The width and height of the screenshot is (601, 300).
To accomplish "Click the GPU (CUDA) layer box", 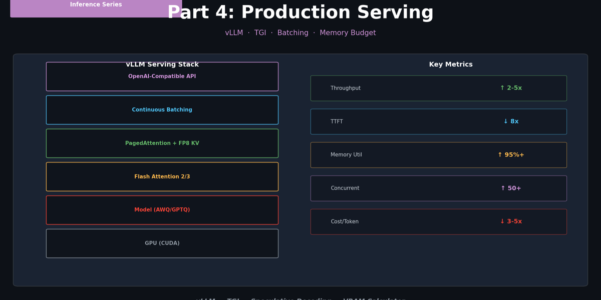I will point(162,243).
